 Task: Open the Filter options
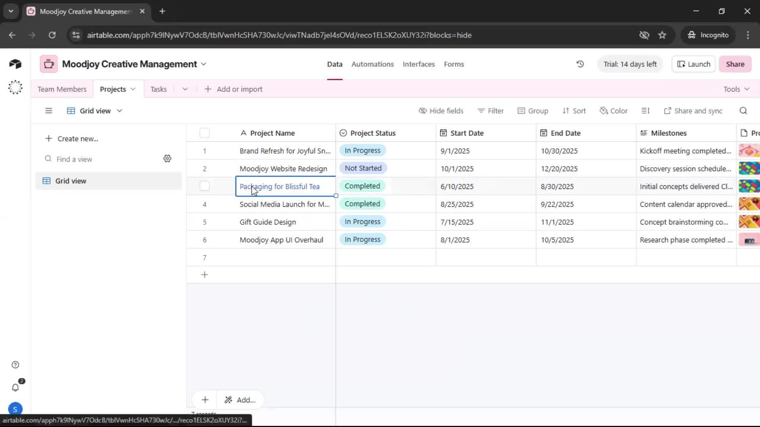coord(490,111)
